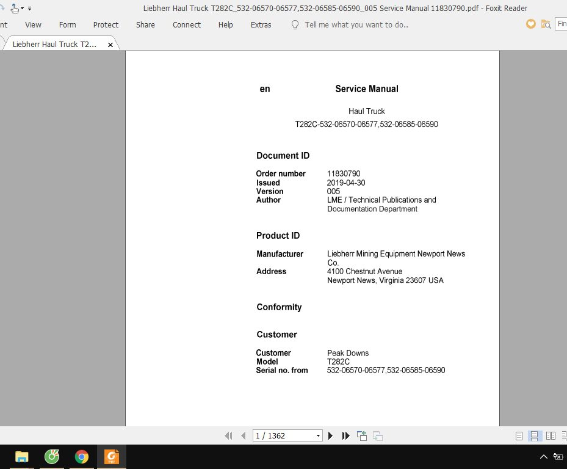Click the Tell me what you want field
Image resolution: width=567 pixels, height=469 pixels.
click(x=356, y=24)
